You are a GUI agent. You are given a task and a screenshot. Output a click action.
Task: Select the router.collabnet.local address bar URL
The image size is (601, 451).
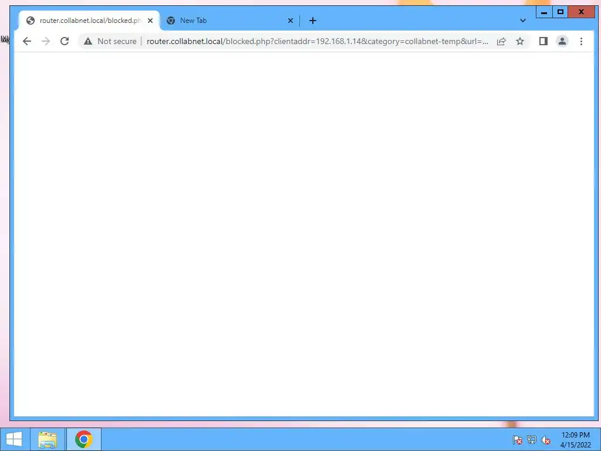pos(318,41)
